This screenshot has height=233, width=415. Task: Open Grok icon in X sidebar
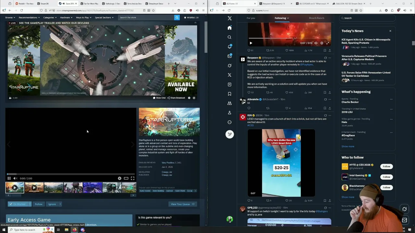[x=230, y=65]
